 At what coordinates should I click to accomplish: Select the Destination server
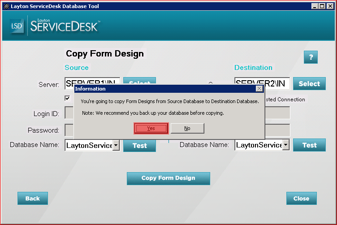309,84
